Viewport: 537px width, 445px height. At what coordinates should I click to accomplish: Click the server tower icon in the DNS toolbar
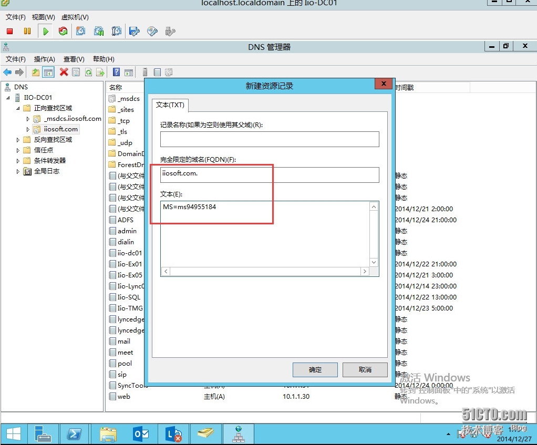pyautogui.click(x=145, y=72)
